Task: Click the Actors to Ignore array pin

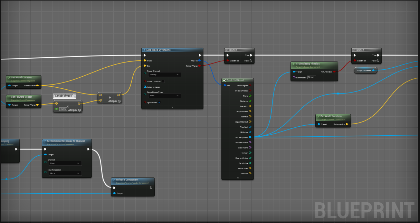Action: (x=145, y=87)
